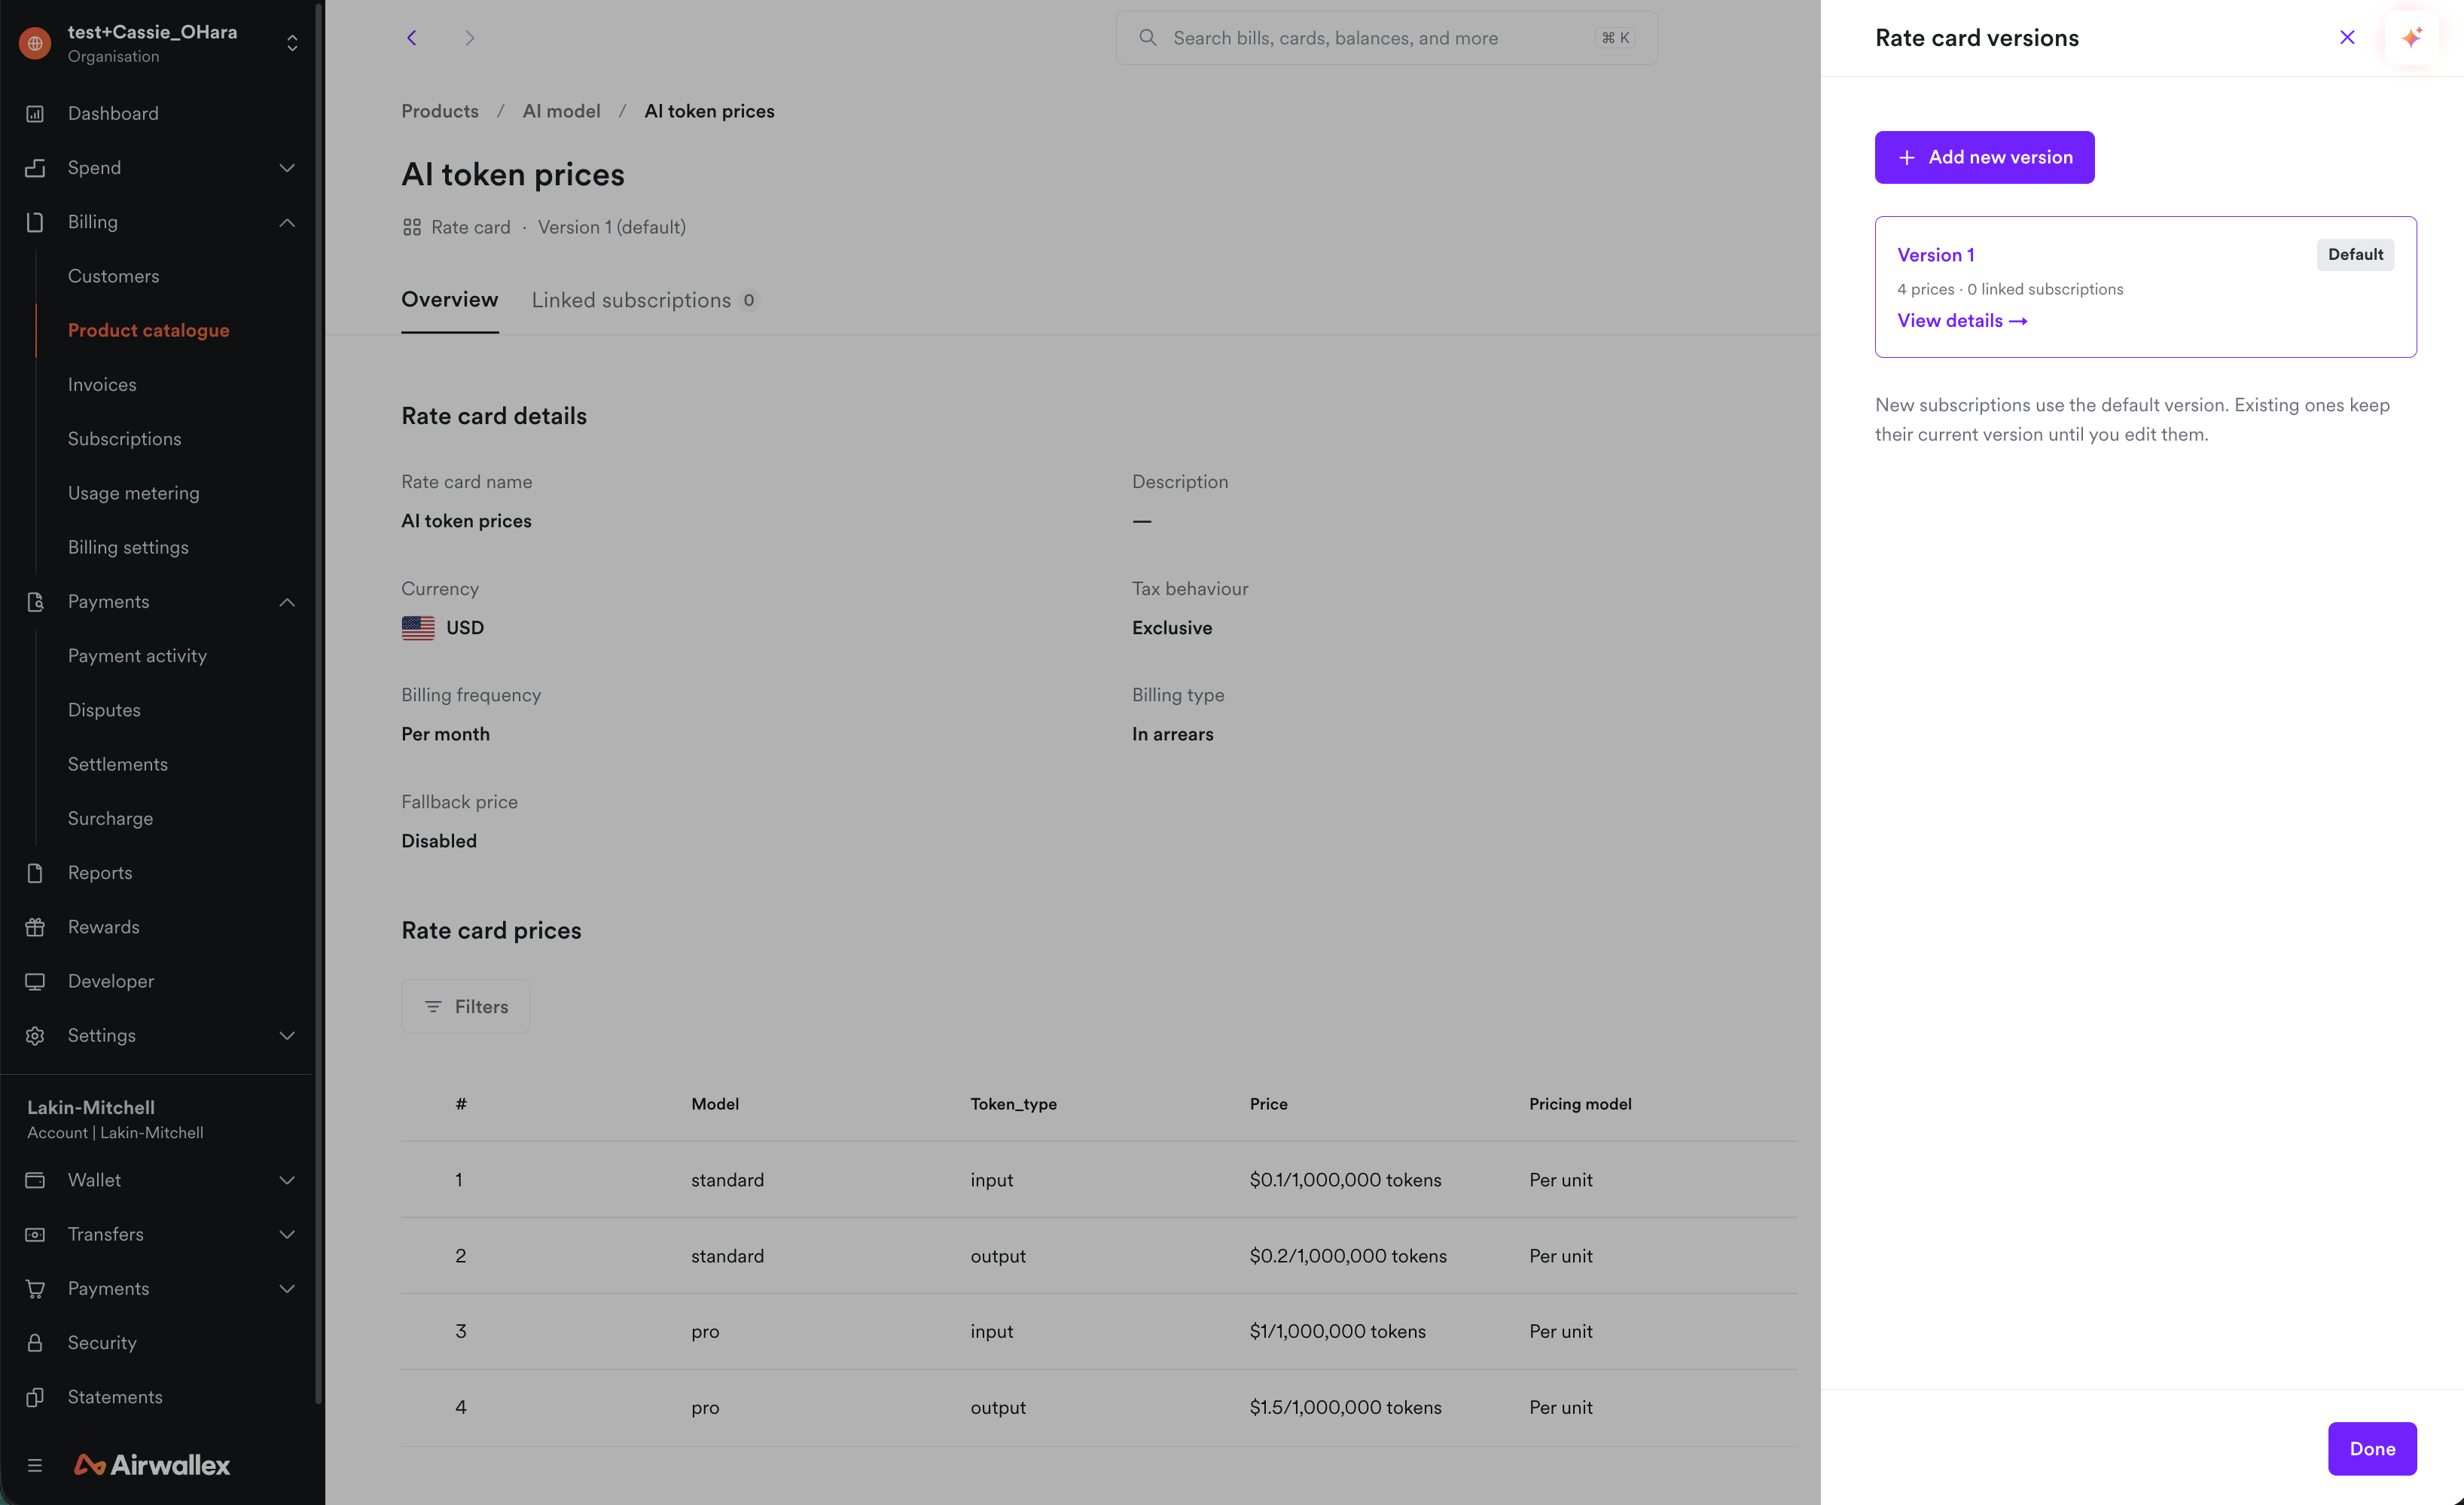Image resolution: width=2464 pixels, height=1505 pixels.
Task: Open the Filters button
Action: pyautogui.click(x=465, y=1006)
